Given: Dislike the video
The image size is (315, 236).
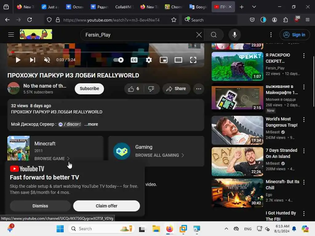Looking at the screenshot, I should (151, 89).
